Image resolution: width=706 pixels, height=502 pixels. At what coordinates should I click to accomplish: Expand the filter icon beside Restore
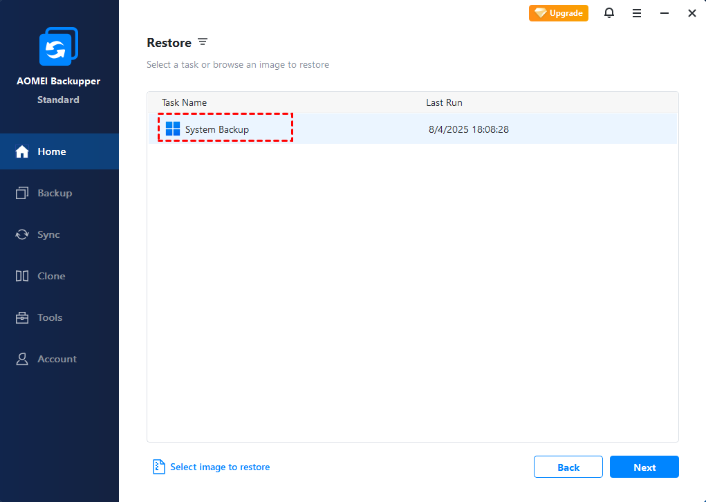tap(203, 42)
